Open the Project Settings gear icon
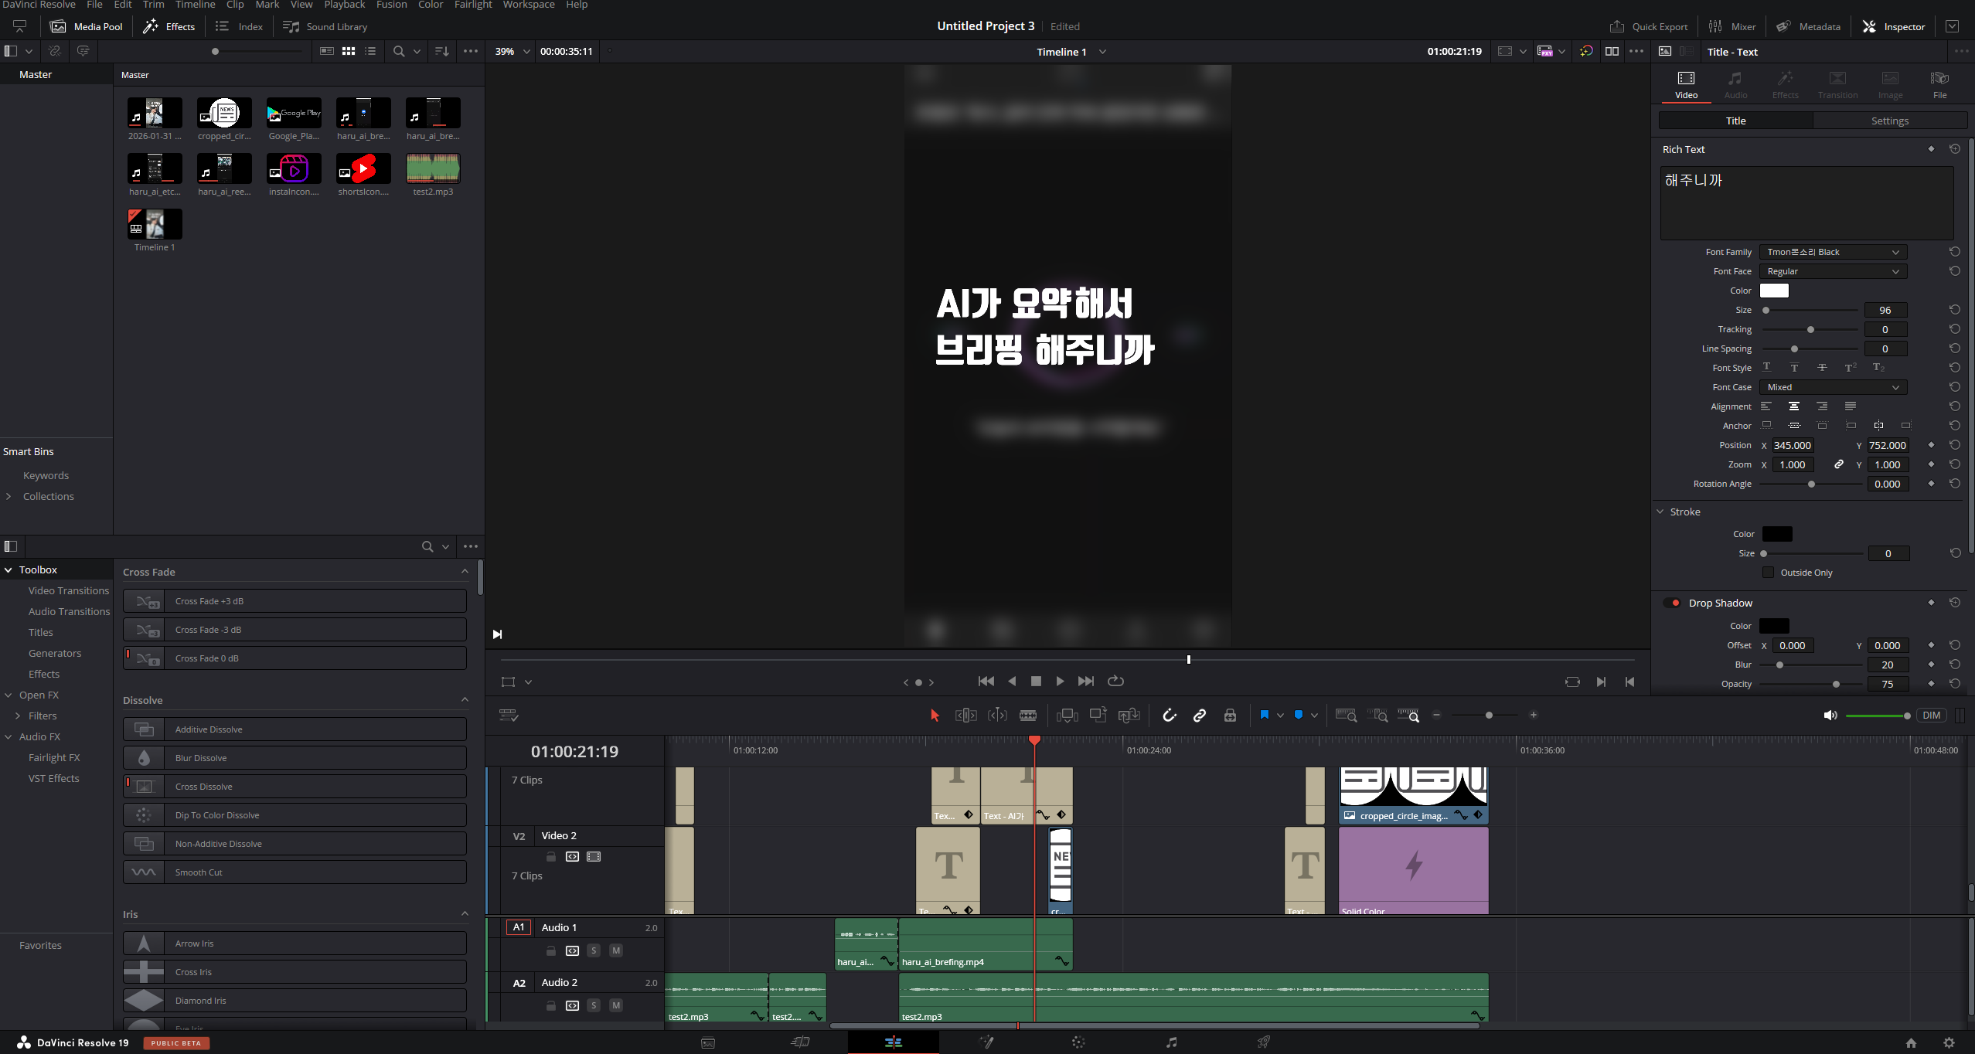This screenshot has width=1975, height=1054. click(x=1949, y=1042)
